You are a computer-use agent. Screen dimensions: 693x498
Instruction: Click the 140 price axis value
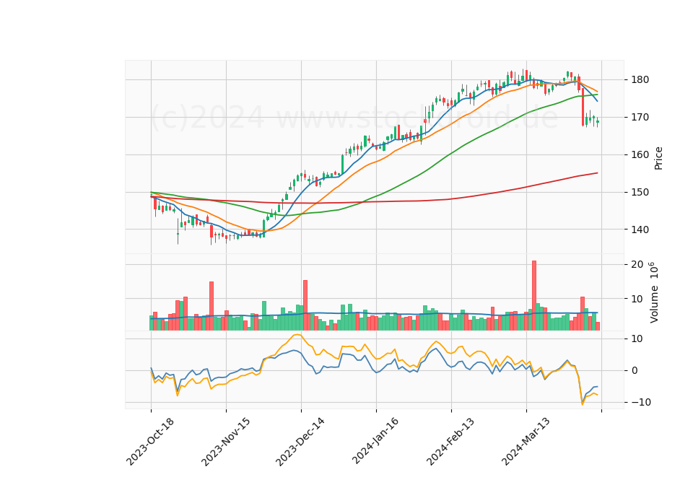640,230
